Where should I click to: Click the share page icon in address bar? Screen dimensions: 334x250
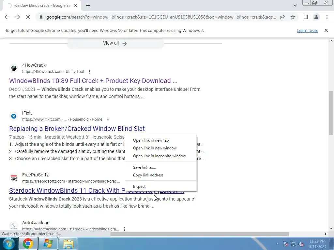pyautogui.click(x=282, y=17)
